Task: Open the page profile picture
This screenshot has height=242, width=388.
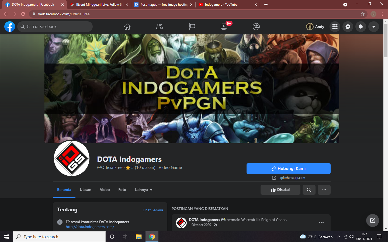Action: tap(72, 158)
